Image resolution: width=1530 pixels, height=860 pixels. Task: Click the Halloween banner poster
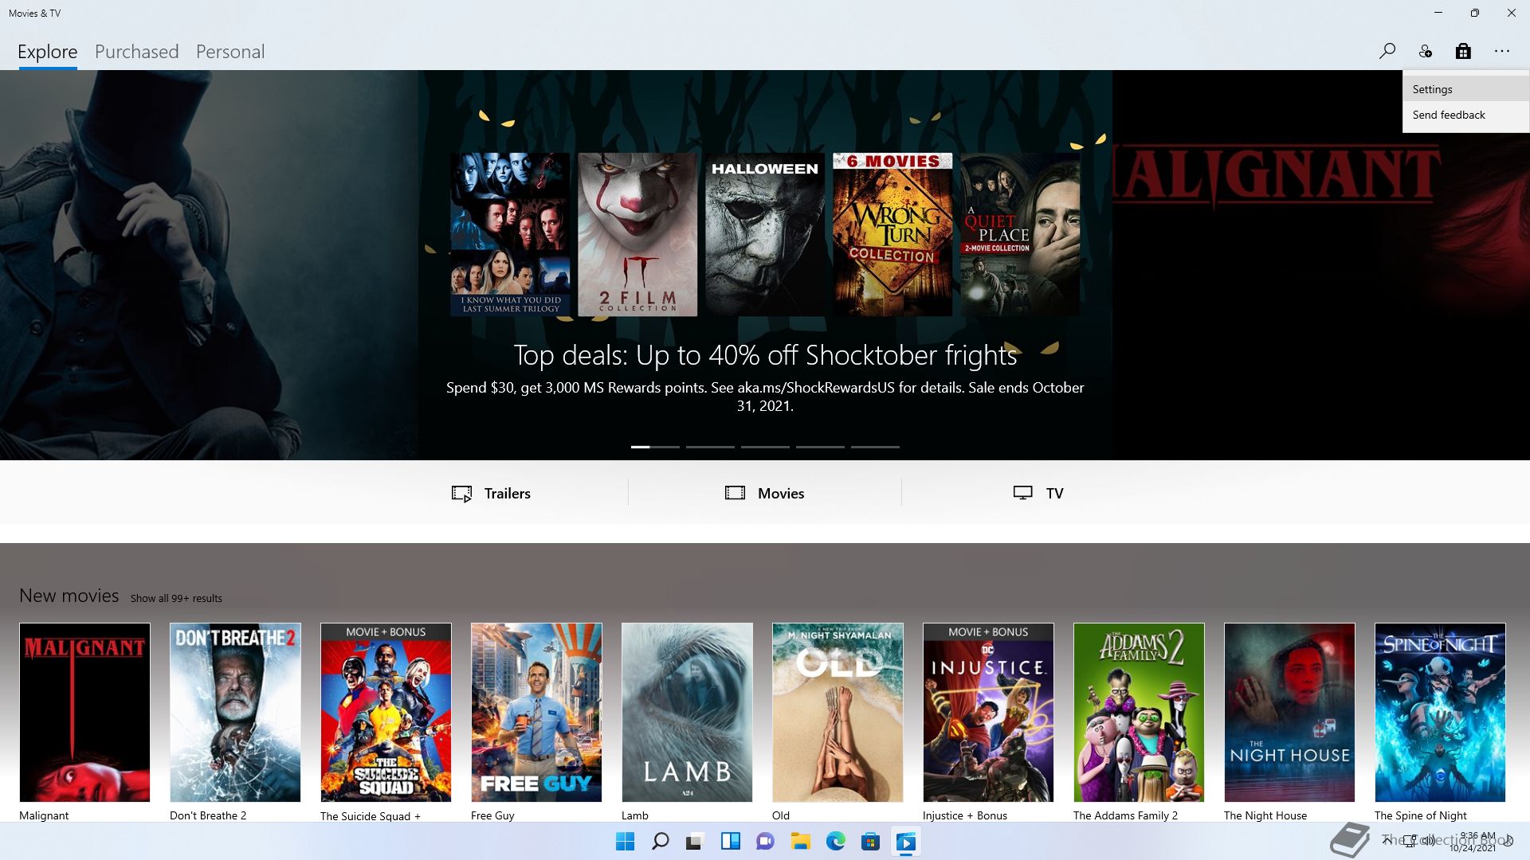click(765, 234)
